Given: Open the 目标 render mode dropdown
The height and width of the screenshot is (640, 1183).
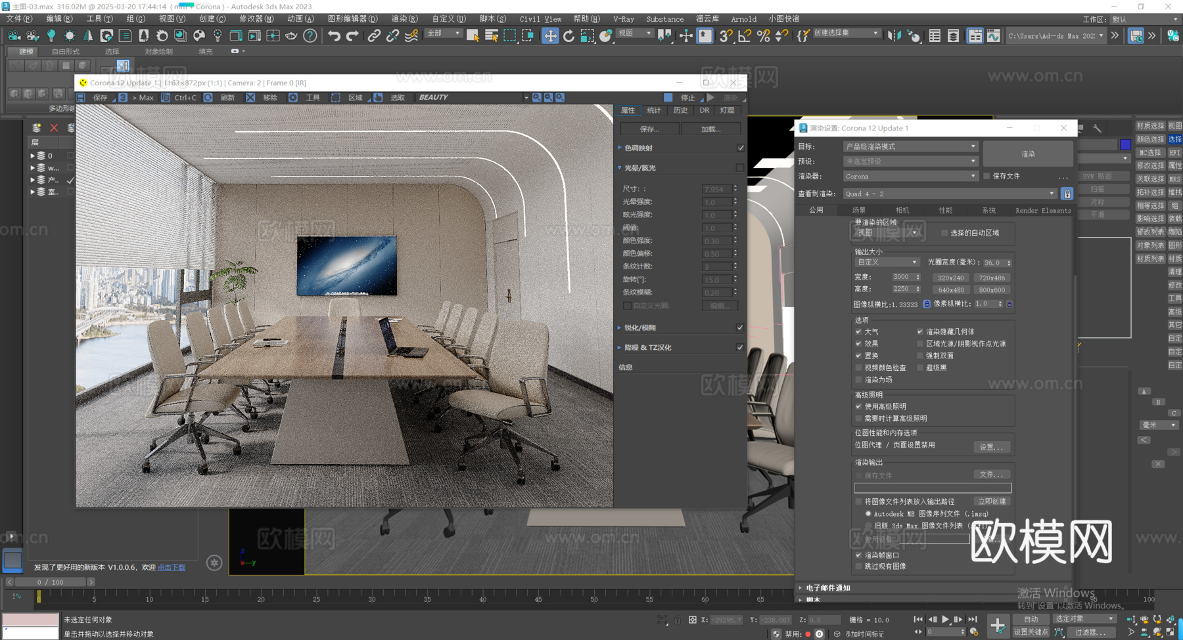Looking at the screenshot, I should click(910, 146).
